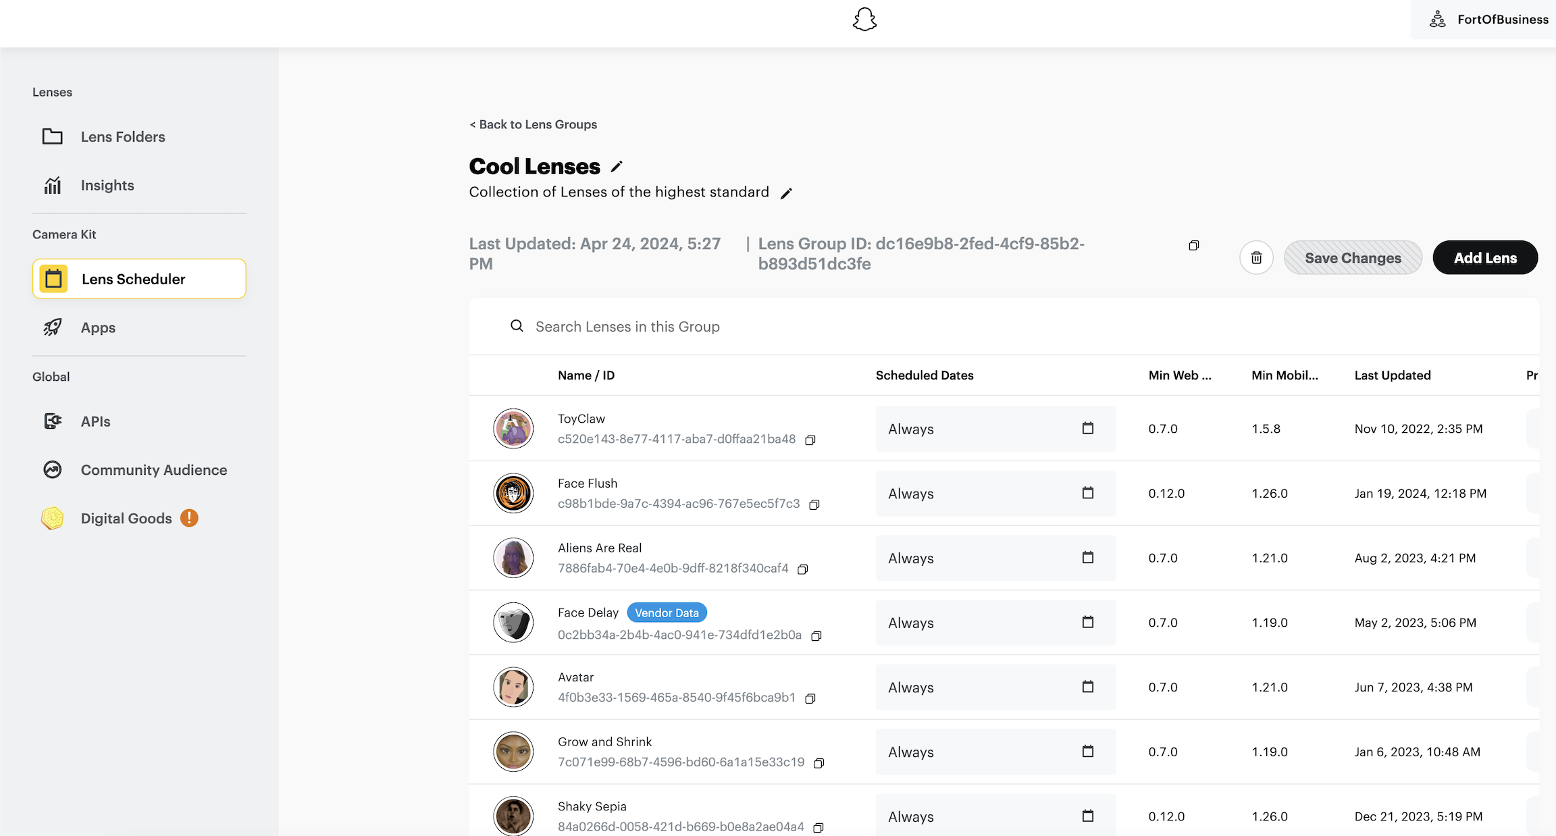This screenshot has height=836, width=1556.
Task: Go back to Lens Groups
Action: (534, 124)
